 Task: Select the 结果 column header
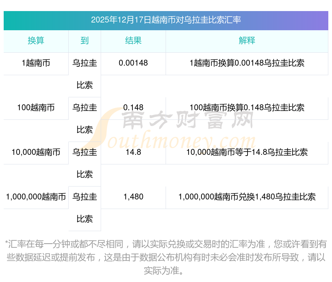133,41
